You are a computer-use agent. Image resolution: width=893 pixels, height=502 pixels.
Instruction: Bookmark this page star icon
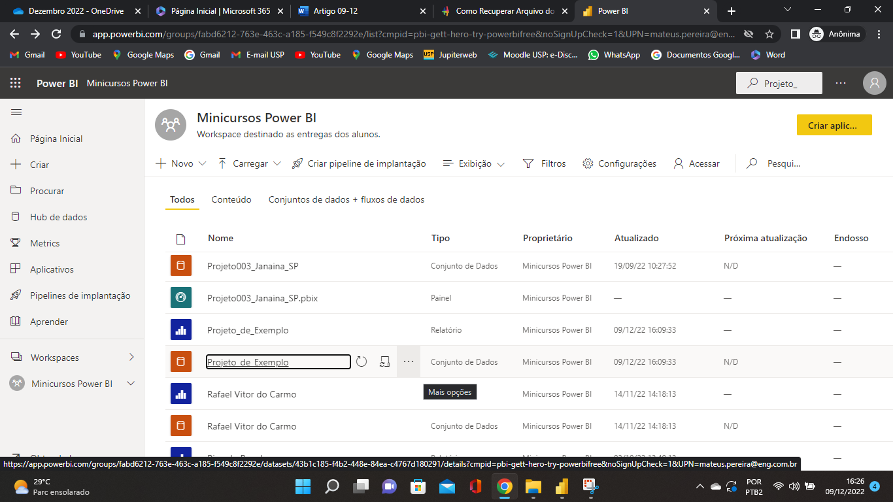click(769, 34)
